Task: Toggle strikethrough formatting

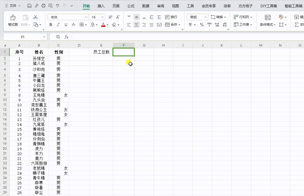Action: click(x=74, y=25)
